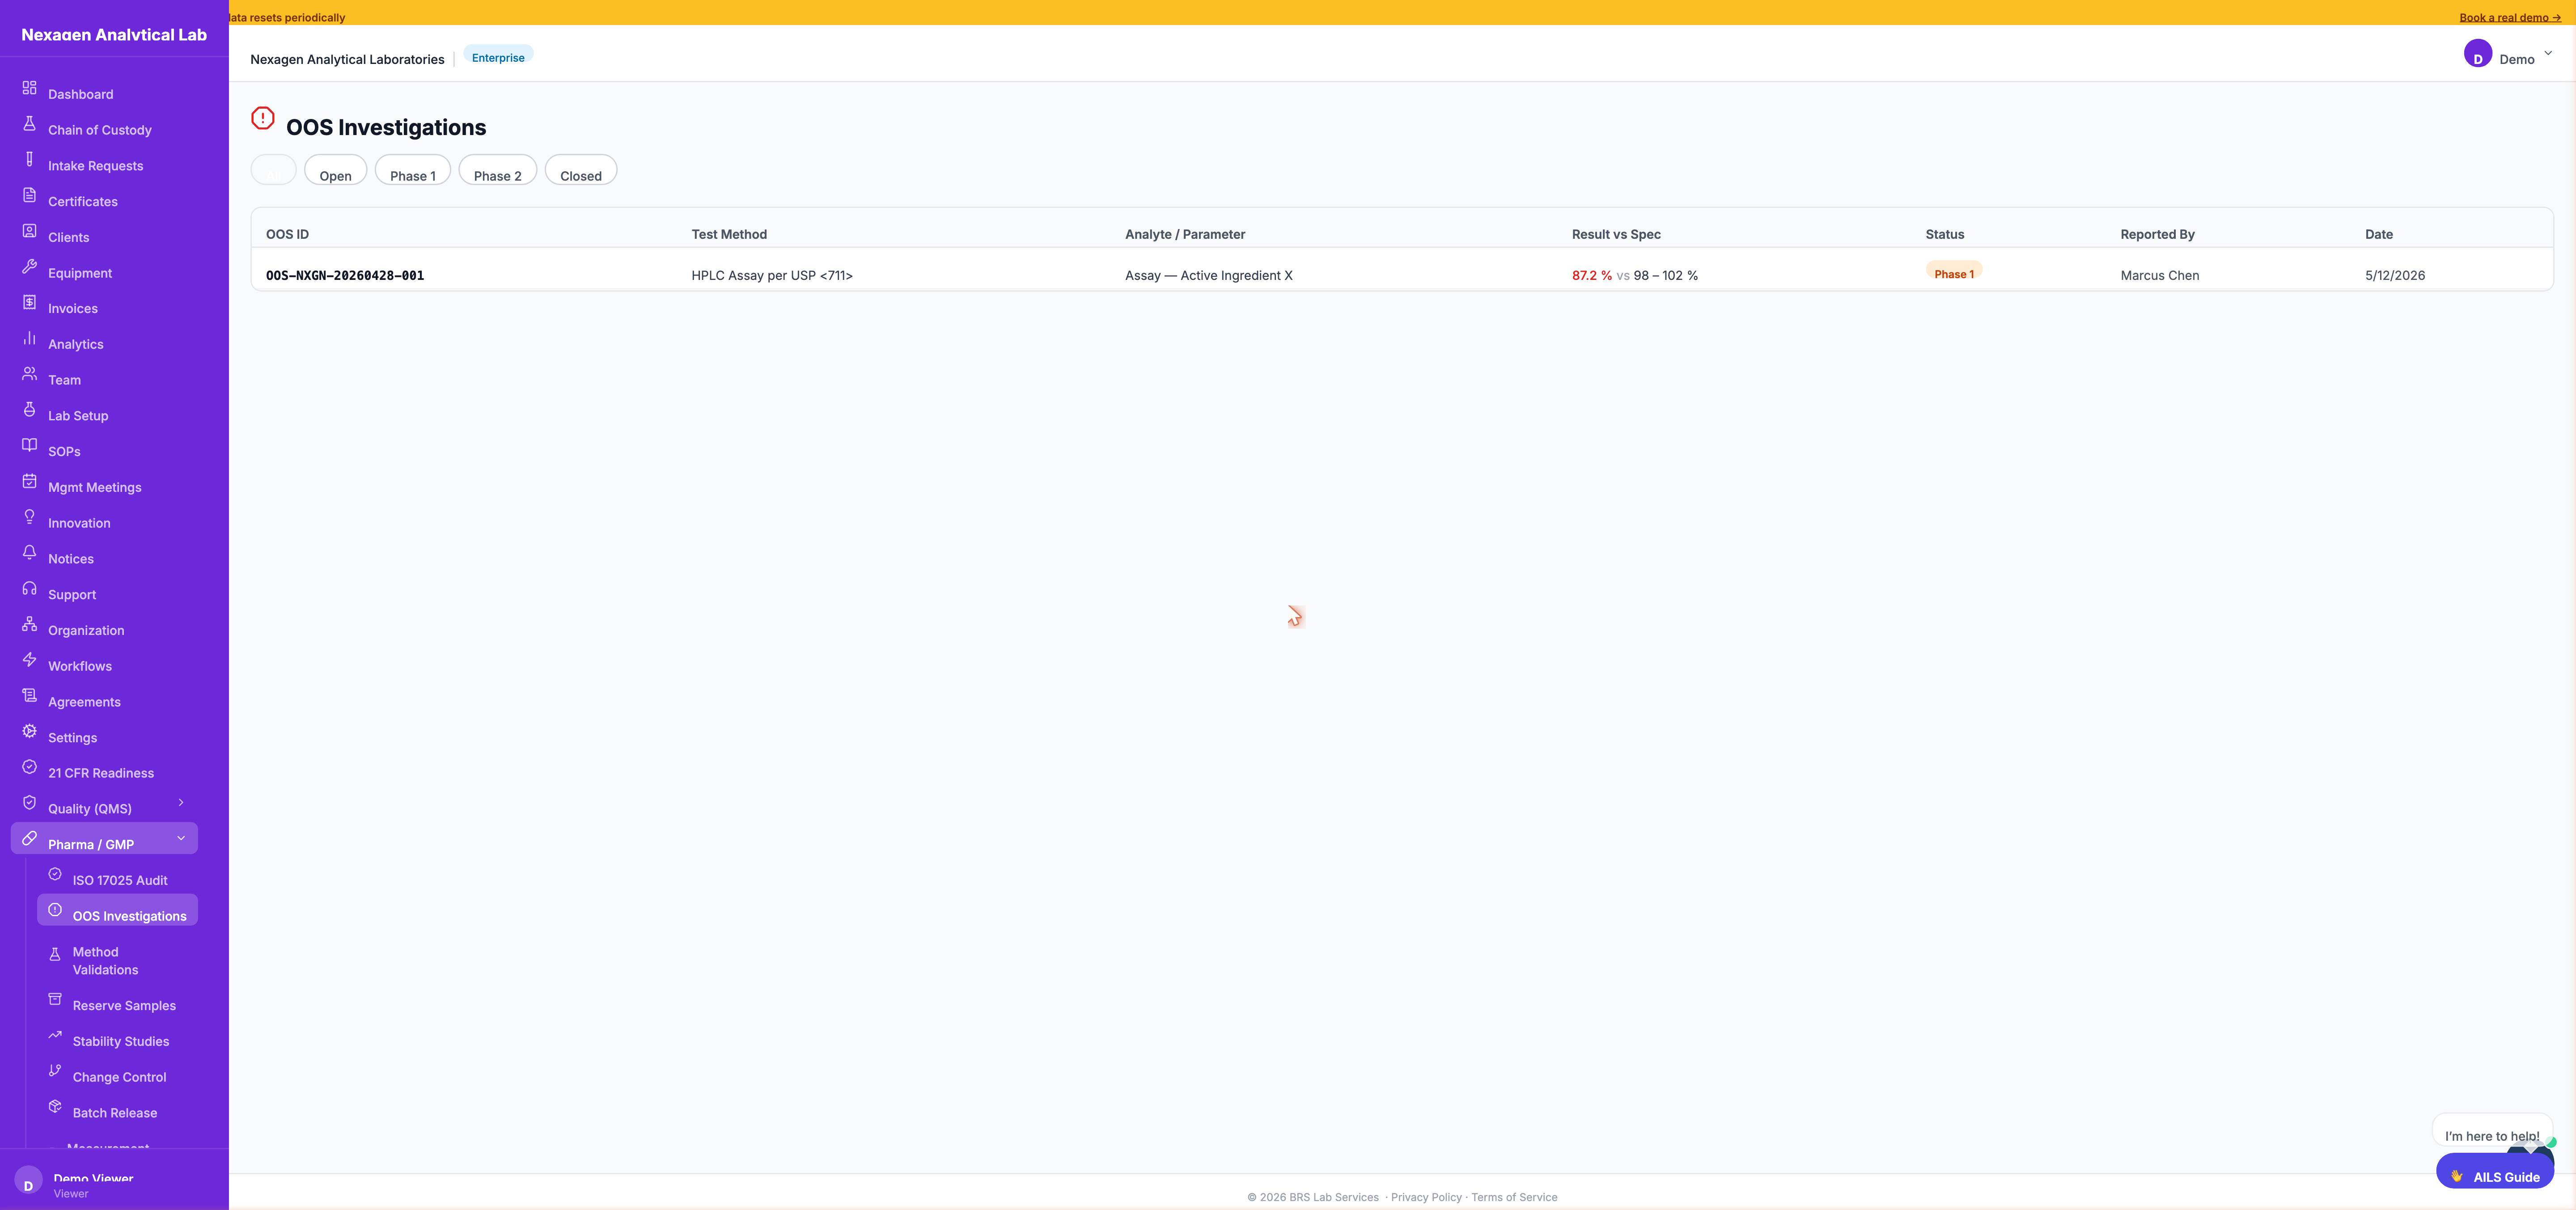
Task: Select the Intake Requests test tube icon
Action: [x=29, y=160]
